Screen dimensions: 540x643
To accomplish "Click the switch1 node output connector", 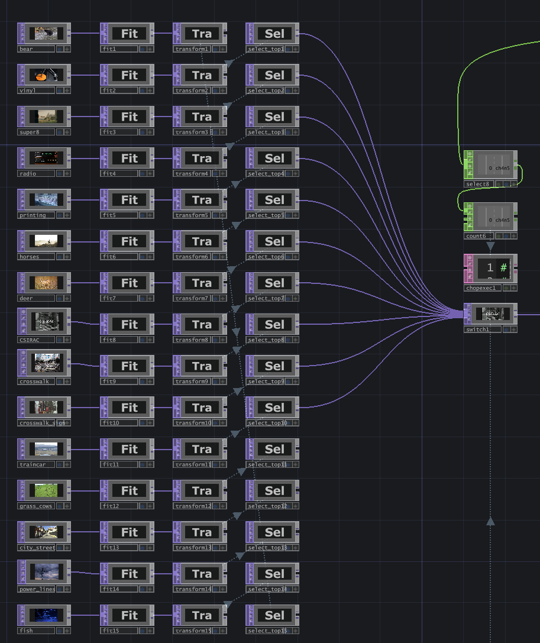I will click(516, 315).
